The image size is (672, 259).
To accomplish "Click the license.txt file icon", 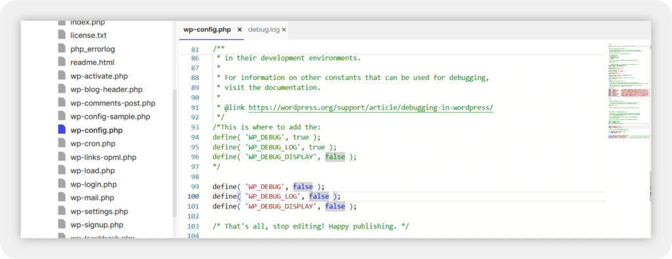I will (x=62, y=35).
